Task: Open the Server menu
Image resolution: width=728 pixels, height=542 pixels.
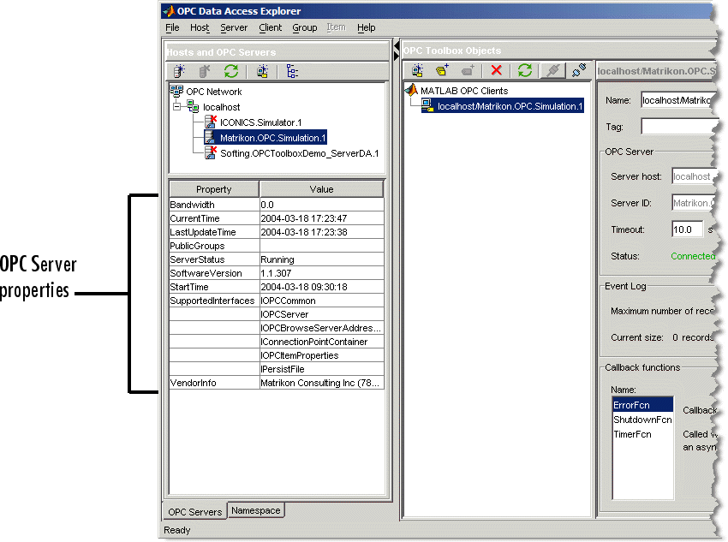Action: (233, 27)
